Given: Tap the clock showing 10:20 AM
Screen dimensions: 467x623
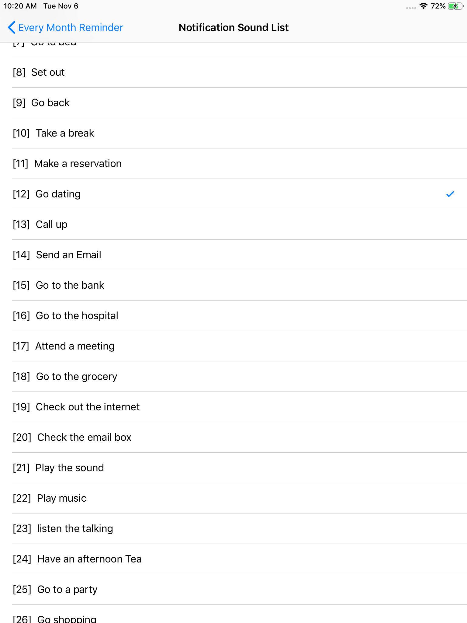Looking at the screenshot, I should point(20,6).
